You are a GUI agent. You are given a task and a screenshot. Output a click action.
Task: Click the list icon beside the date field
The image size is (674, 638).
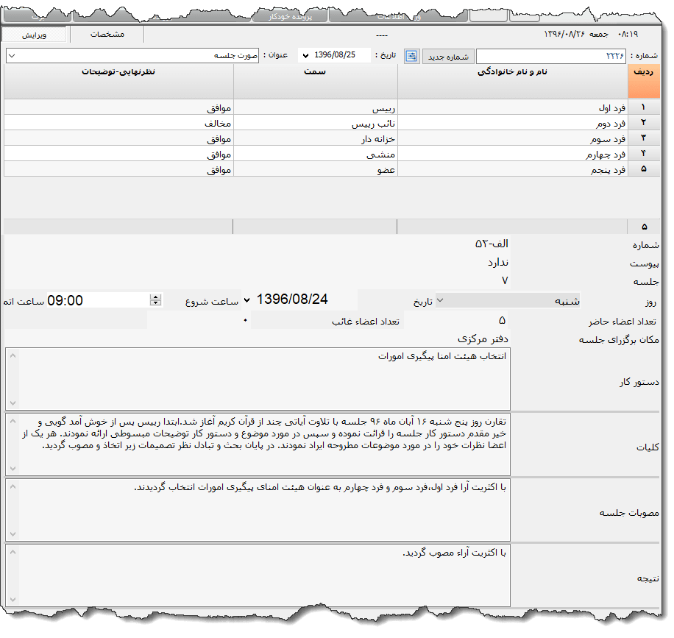click(411, 56)
